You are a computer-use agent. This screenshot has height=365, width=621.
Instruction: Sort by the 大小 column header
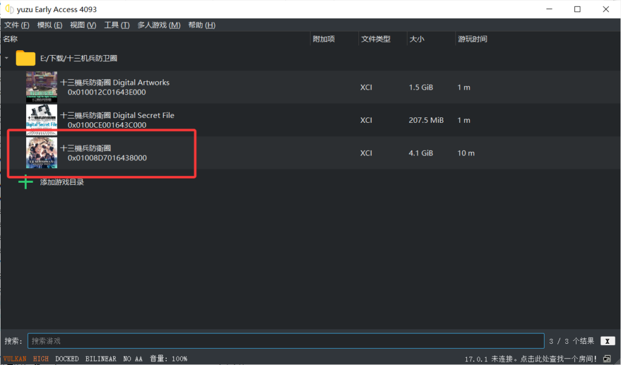coord(417,39)
